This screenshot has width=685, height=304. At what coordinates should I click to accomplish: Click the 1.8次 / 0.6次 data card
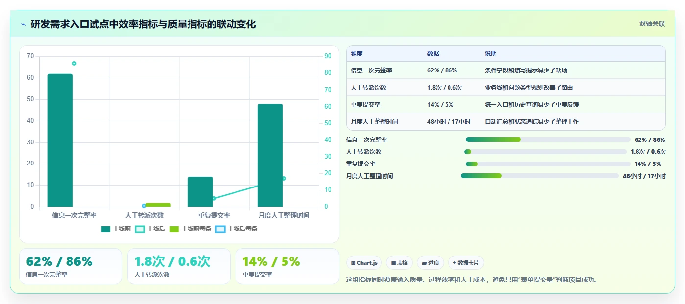[179, 266]
